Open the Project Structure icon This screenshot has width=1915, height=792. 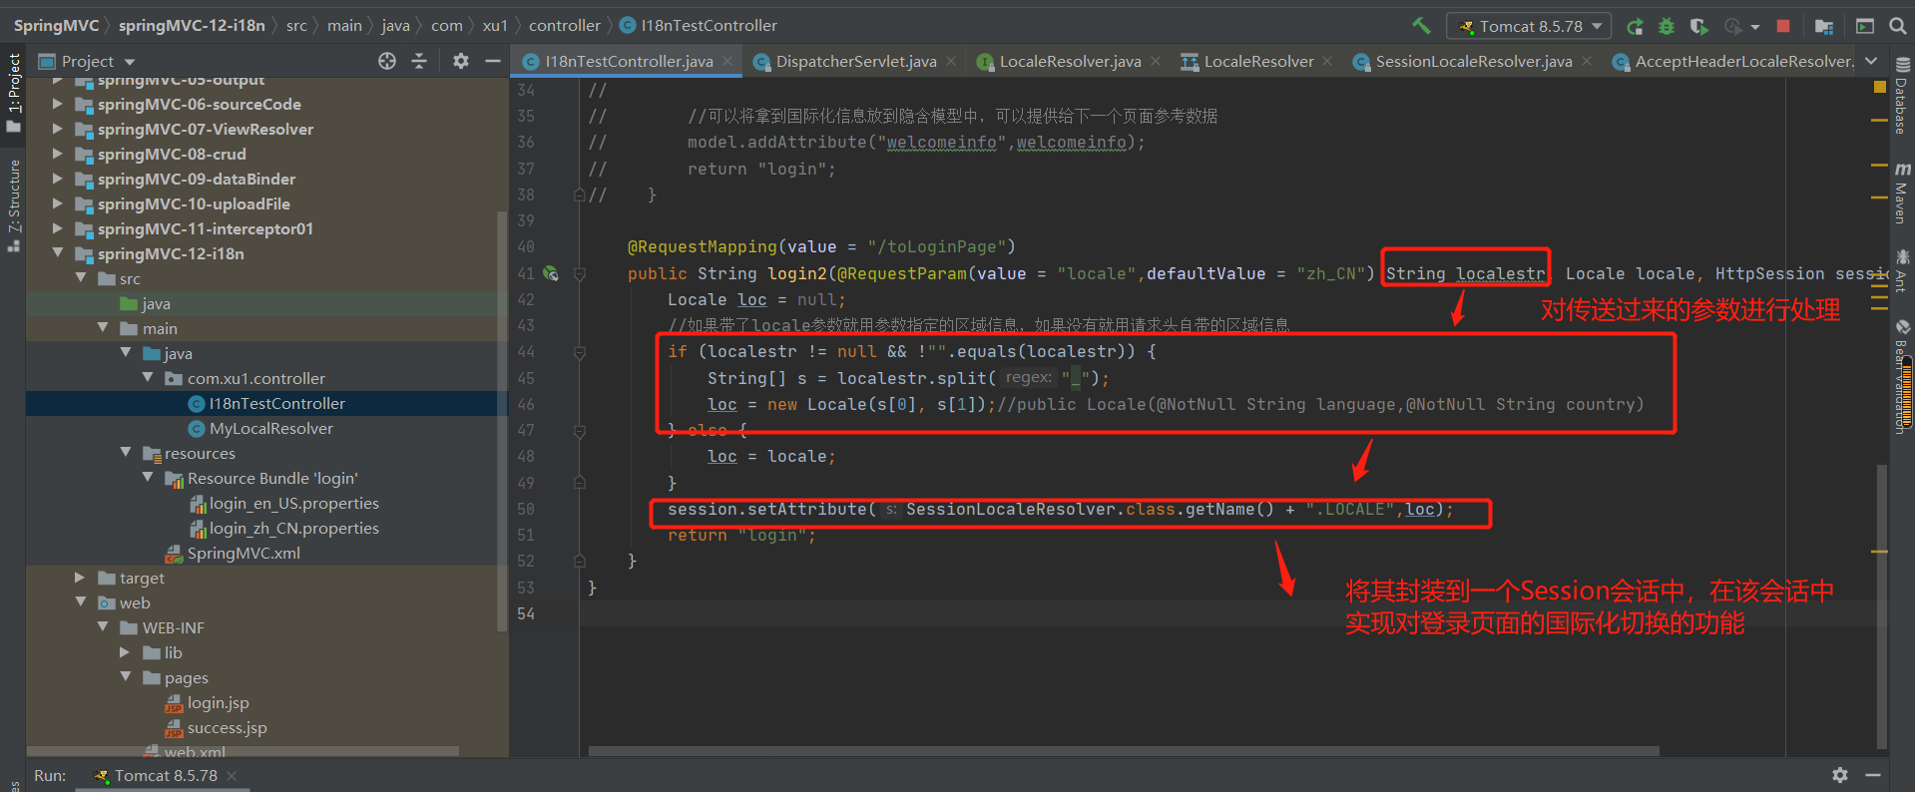point(1824,26)
